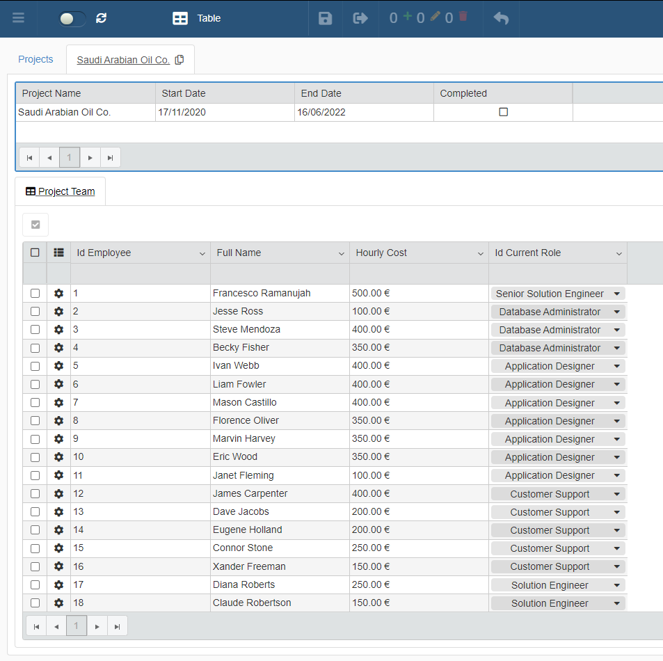The height and width of the screenshot is (661, 663).
Task: Click the undo arrow icon
Action: pos(501,18)
